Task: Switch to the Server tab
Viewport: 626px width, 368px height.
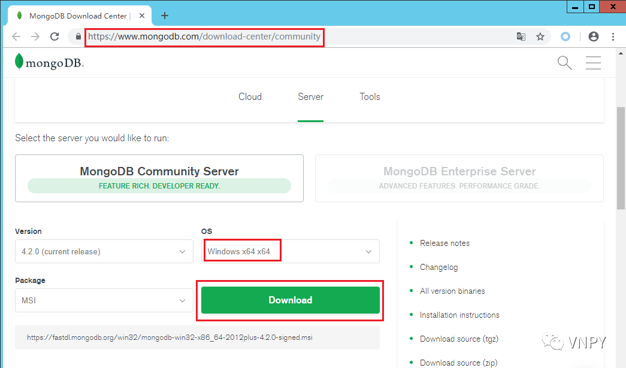Action: coord(311,97)
